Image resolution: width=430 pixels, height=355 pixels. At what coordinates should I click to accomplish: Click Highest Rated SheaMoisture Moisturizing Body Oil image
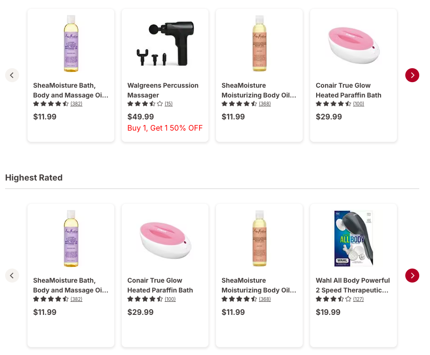point(259,238)
